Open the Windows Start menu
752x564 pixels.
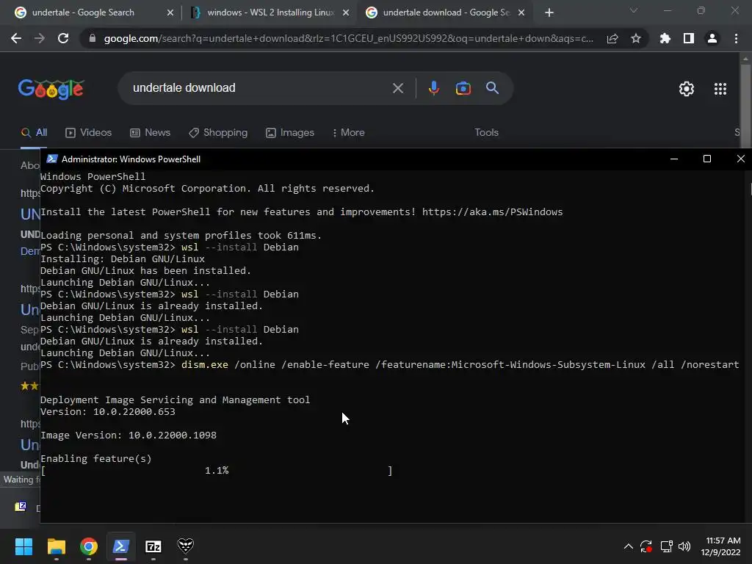[x=23, y=546]
